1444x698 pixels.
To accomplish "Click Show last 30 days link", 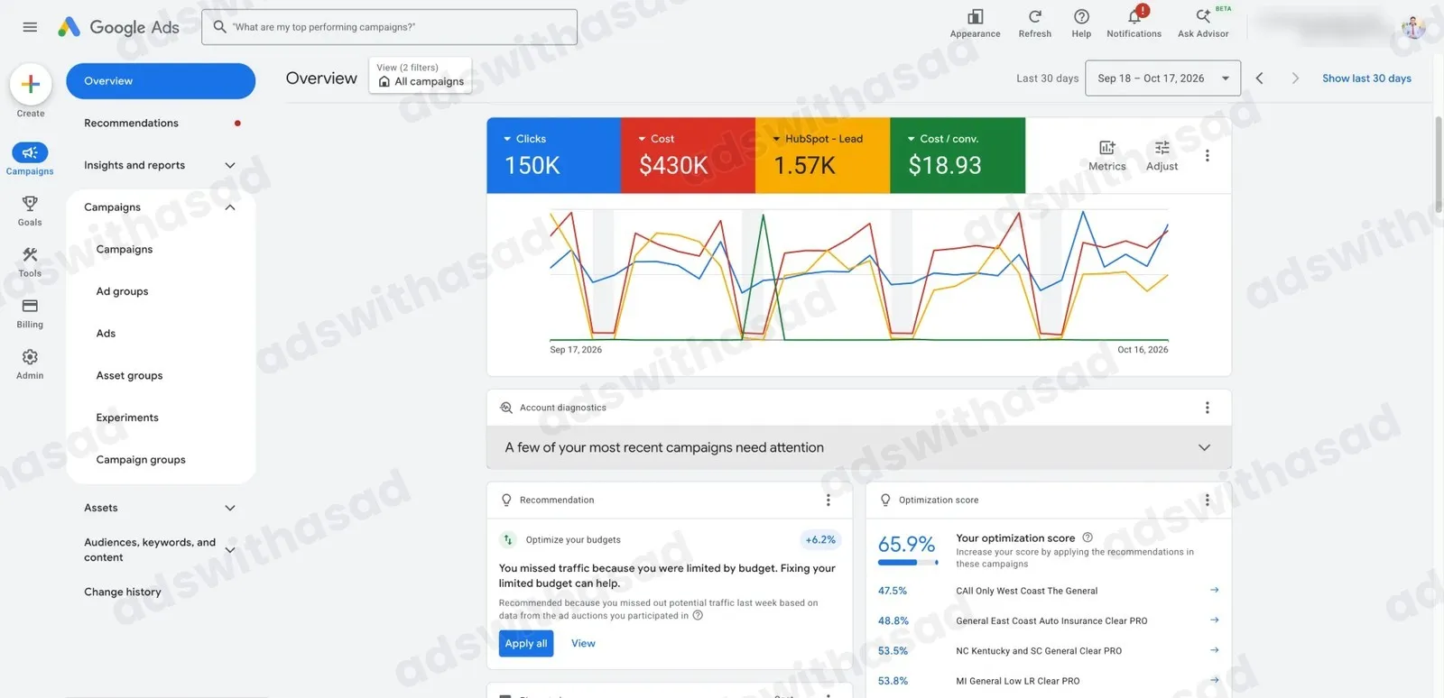I will tap(1366, 78).
